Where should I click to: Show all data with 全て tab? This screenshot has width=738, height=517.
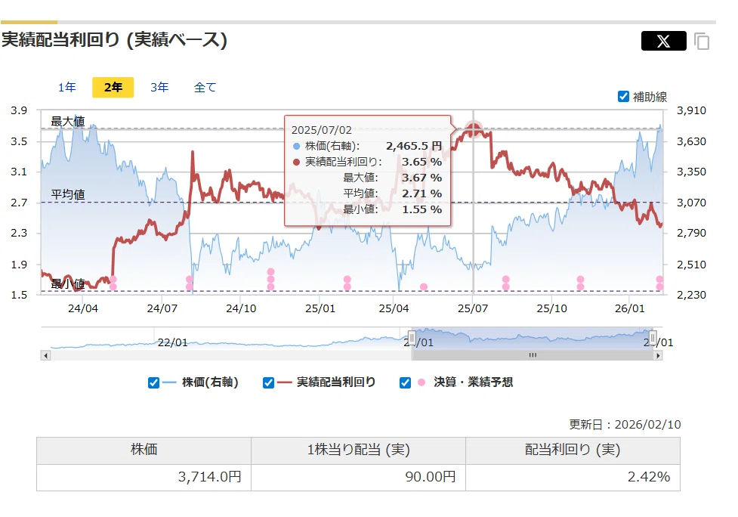205,87
